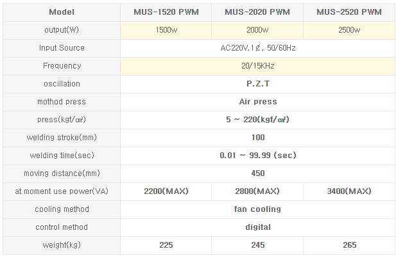Click the welding stroke(mm) row label
The height and width of the screenshot is (258, 396).
(x=62, y=138)
